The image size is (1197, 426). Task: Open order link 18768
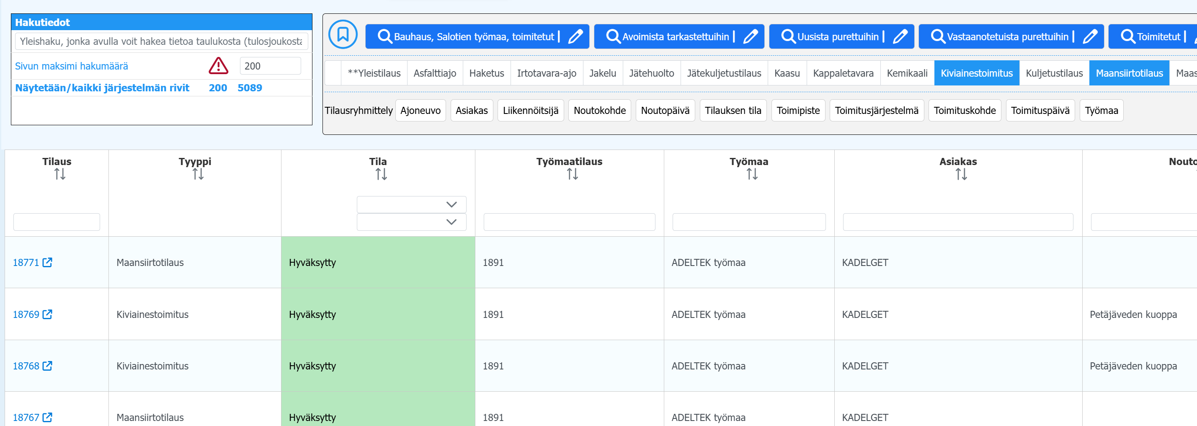26,366
